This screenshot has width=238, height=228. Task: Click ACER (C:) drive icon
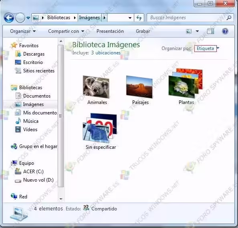(18, 171)
